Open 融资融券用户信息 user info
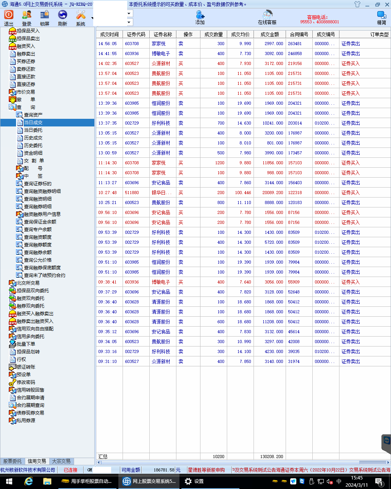Screen dimensions: 391x489 [x=42, y=214]
